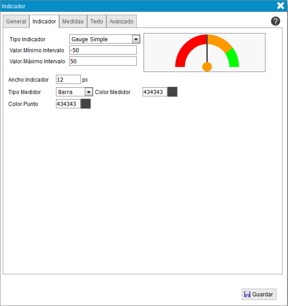Go to the Texto tab
288x306 pixels.
click(97, 22)
